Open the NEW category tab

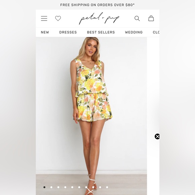tap(45, 32)
